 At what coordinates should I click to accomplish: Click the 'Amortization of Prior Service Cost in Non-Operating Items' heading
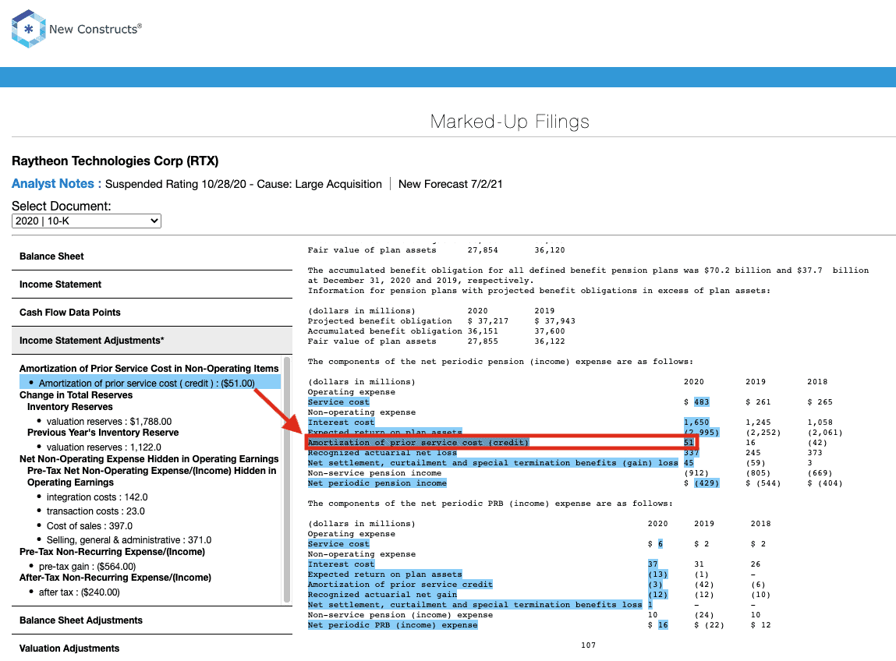pos(149,369)
